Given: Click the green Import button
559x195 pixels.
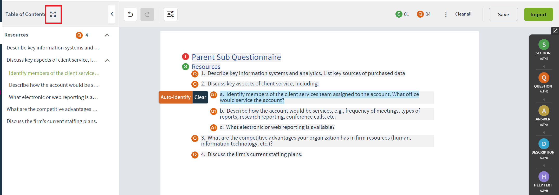Looking at the screenshot, I should 538,15.
